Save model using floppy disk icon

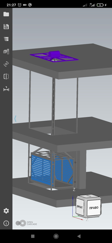(x=6, y=26)
